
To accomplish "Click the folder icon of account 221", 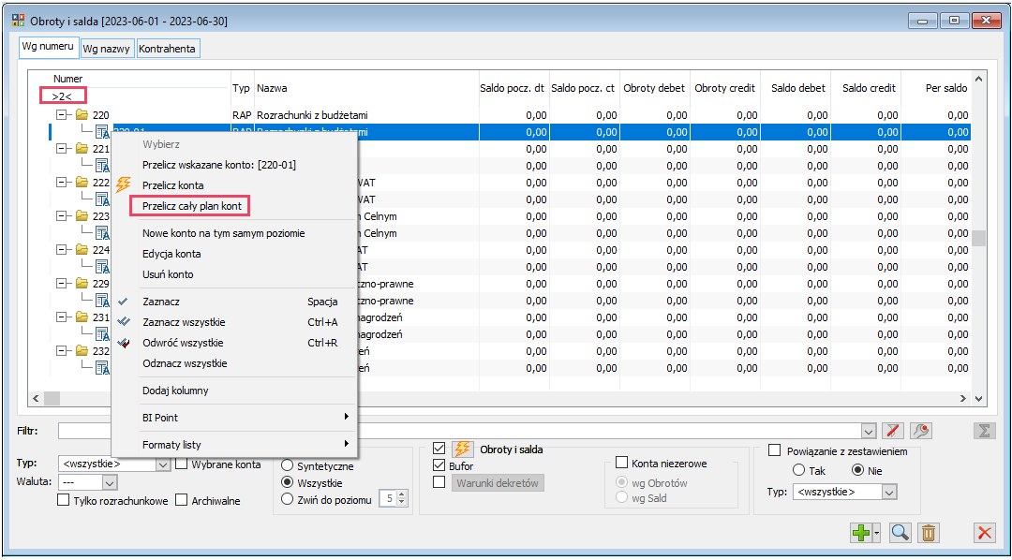I will click(82, 148).
